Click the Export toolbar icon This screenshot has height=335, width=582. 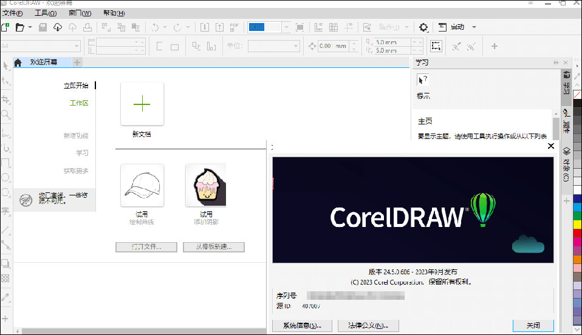point(220,27)
